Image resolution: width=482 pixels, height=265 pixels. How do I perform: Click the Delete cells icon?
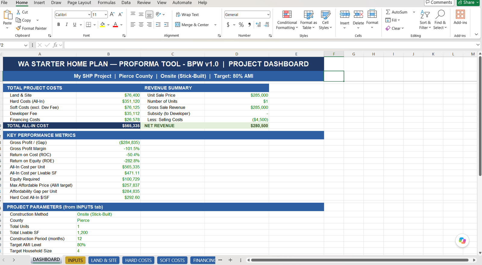[358, 14]
